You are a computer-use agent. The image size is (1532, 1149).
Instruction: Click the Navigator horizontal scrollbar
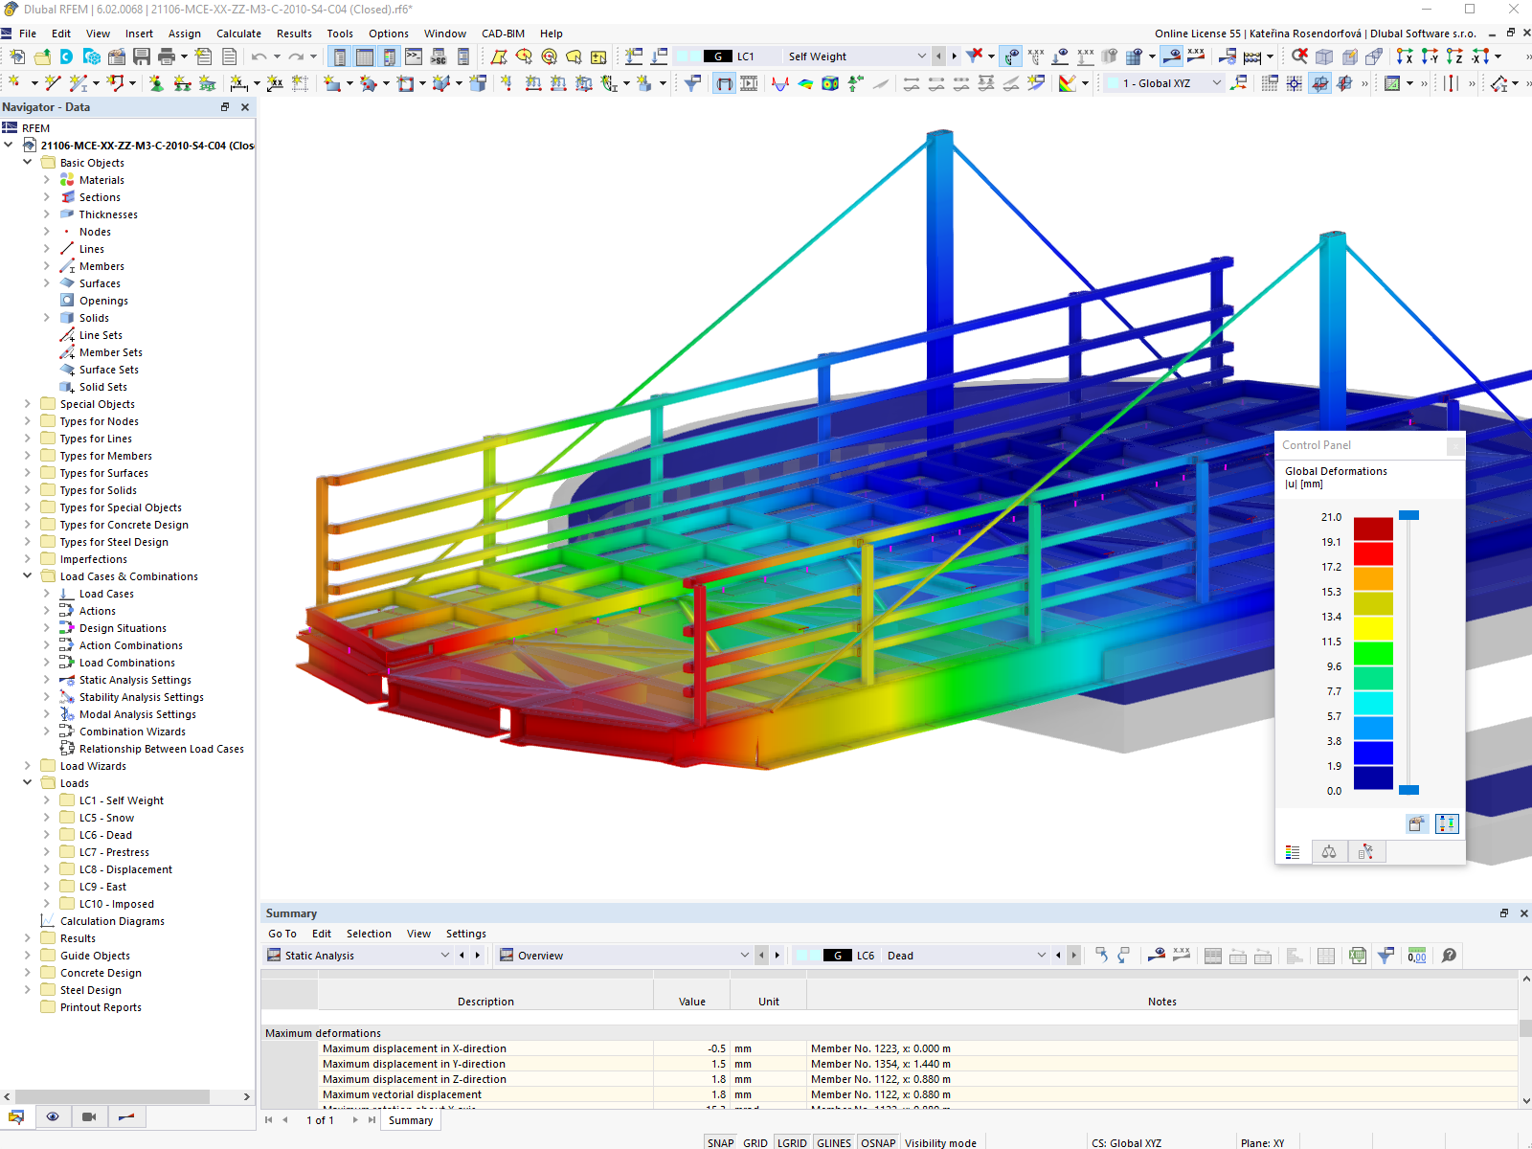[x=113, y=1096]
